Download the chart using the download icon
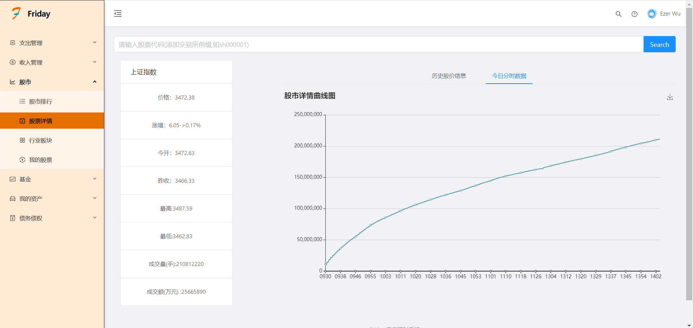Screen dimensions: 693x328 (x=670, y=97)
